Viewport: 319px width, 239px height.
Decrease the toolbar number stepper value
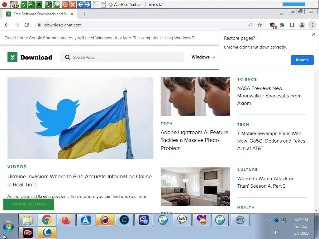[103, 6]
